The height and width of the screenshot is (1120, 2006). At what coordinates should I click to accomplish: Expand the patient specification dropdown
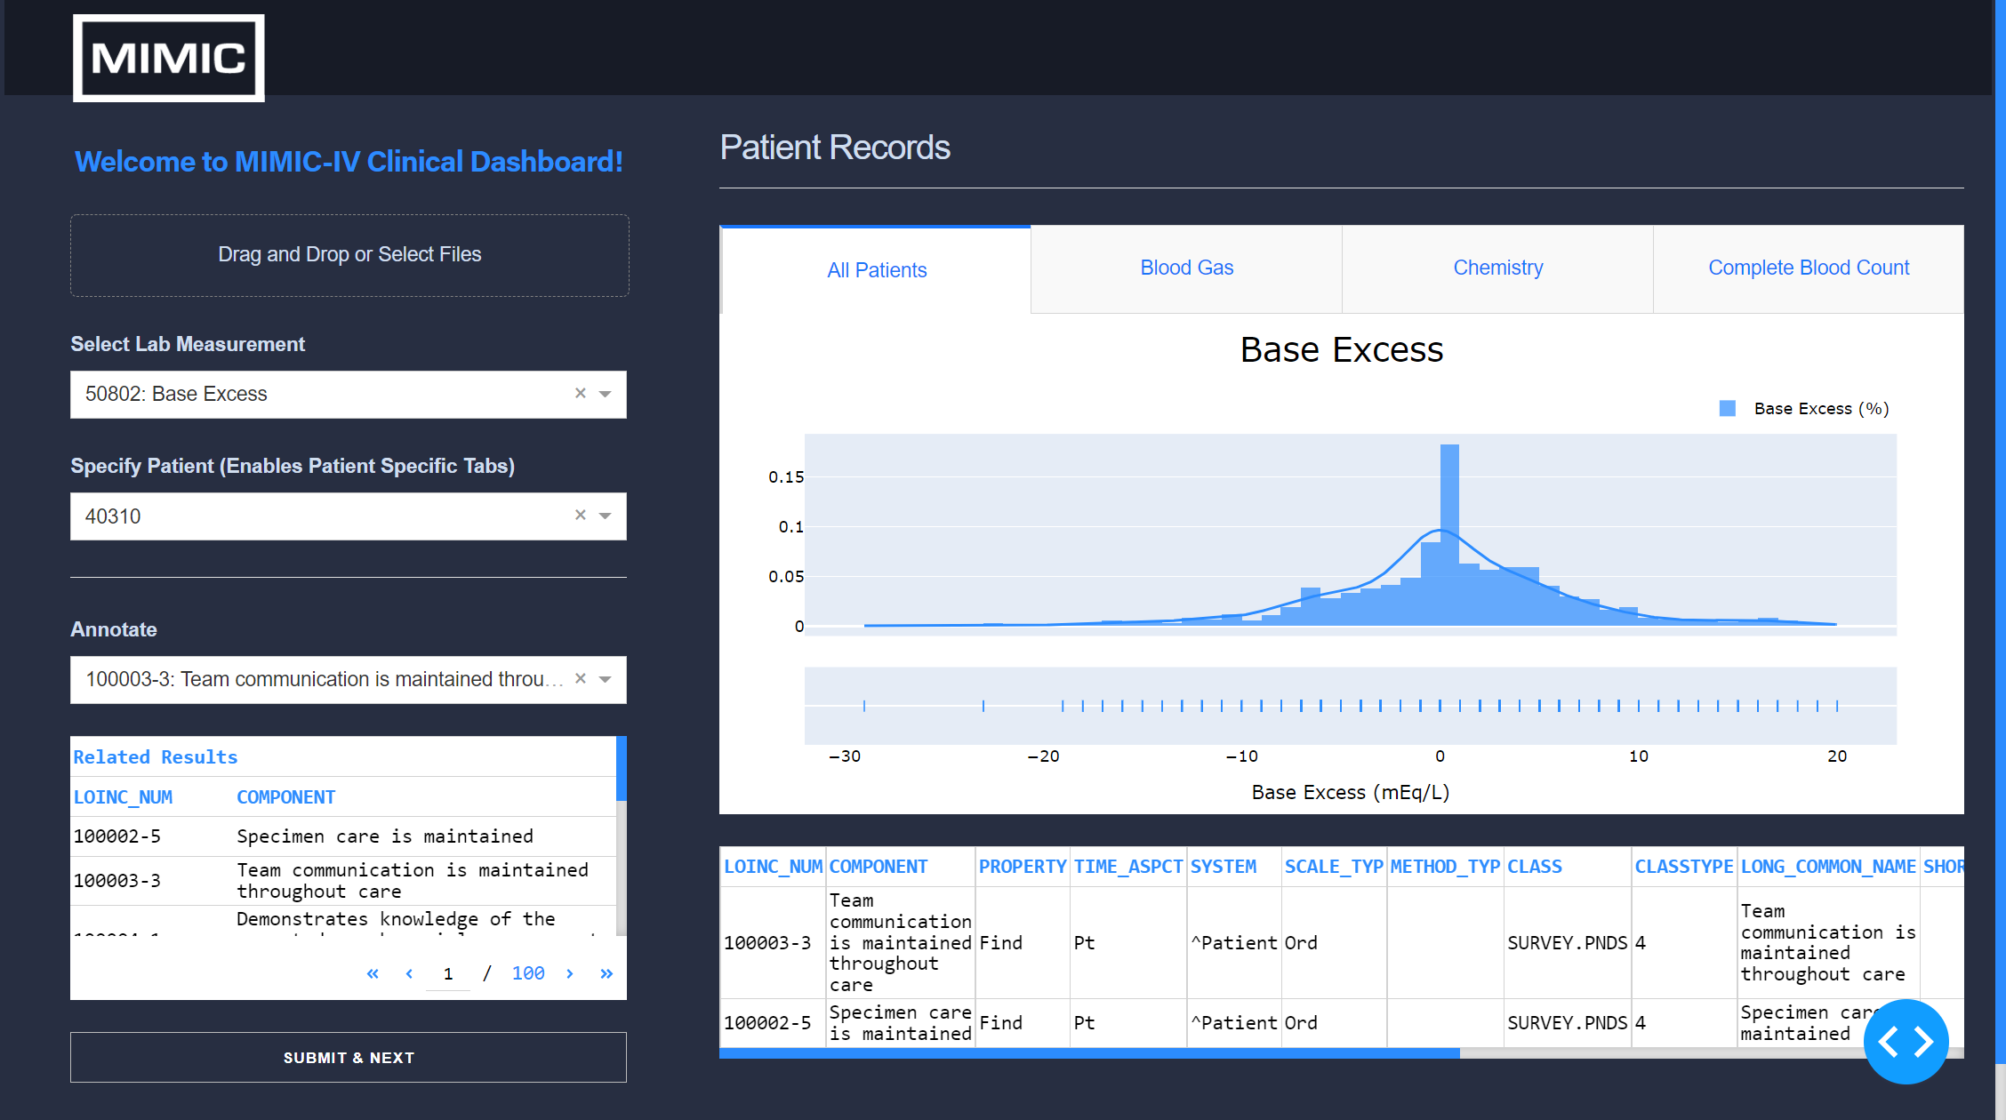(606, 516)
